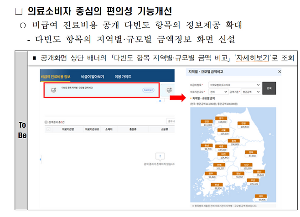Screen dimensions: 300x217
Task: Click the banner icon beside 다빈도 항목 text
Action: tap(54, 90)
